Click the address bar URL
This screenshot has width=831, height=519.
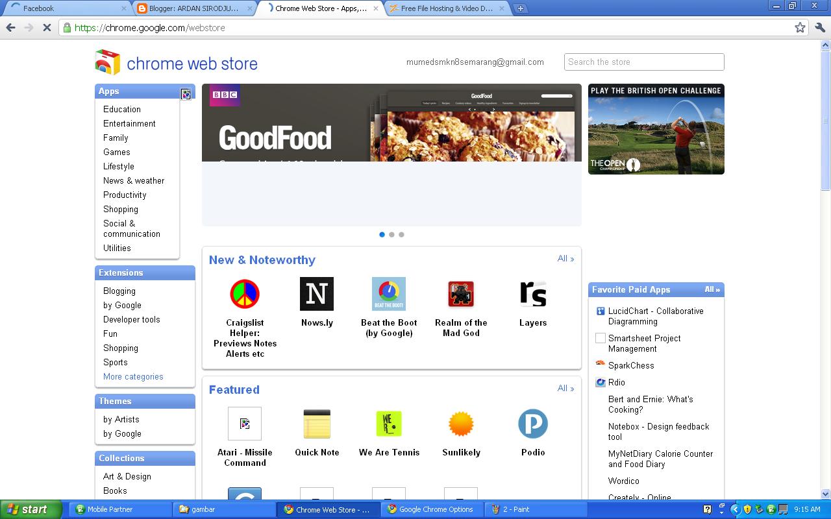tap(150, 27)
